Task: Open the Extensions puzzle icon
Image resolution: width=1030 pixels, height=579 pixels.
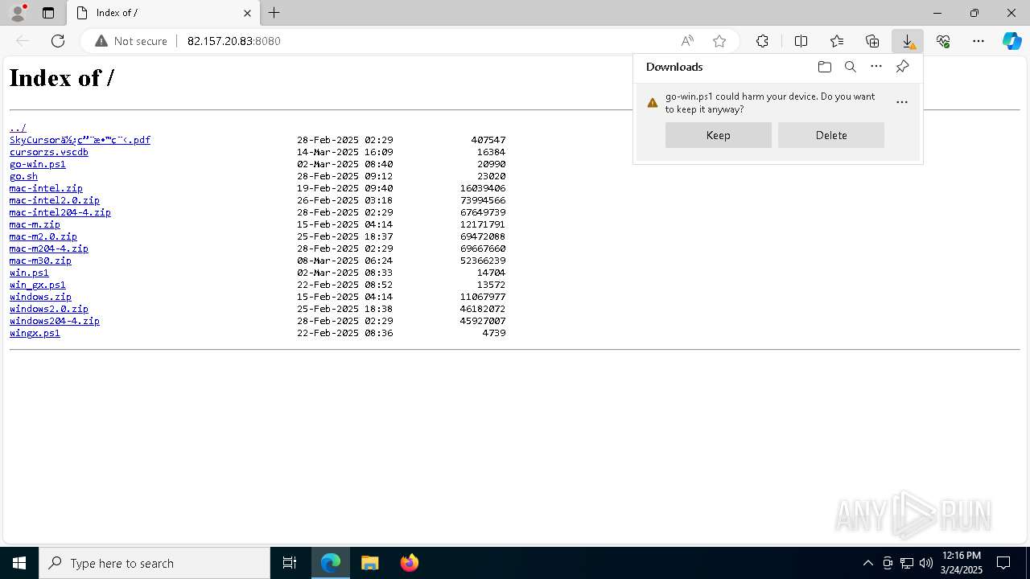Action: pos(762,41)
